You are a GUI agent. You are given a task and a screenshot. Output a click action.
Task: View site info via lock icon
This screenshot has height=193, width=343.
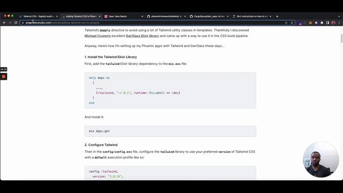(x=23, y=23)
